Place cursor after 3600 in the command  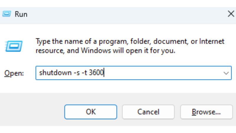click(x=104, y=73)
